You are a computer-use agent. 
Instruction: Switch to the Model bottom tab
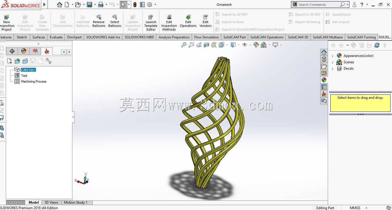coord(34,202)
